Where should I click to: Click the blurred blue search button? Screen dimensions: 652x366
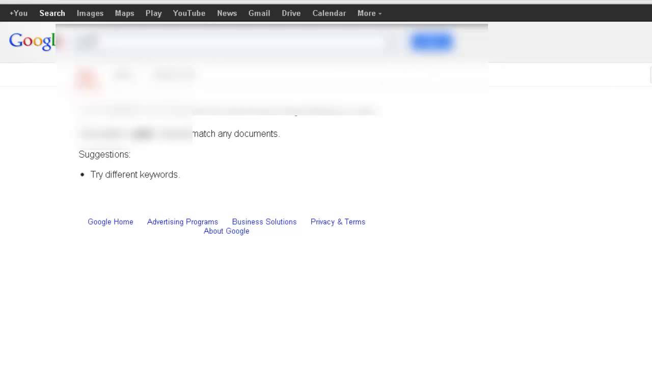coord(431,42)
